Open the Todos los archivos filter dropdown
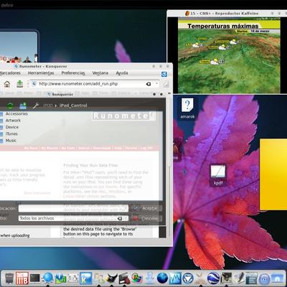Image resolution: width=287 pixels, height=287 pixels. point(126,218)
